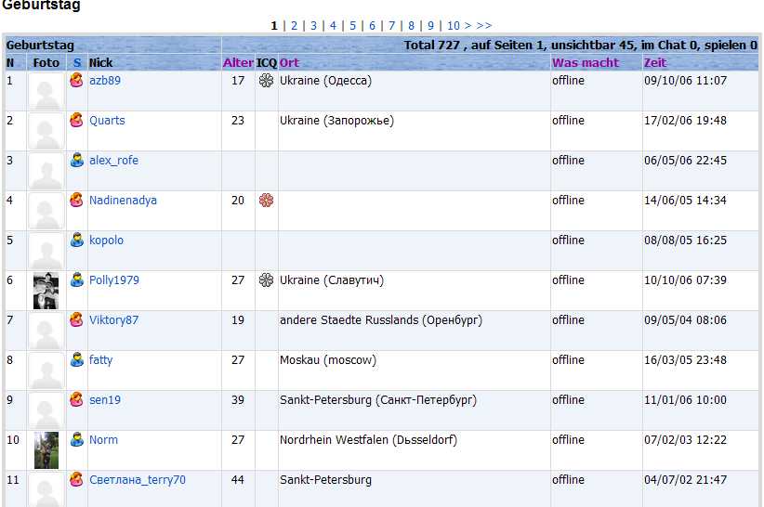Click the user icon beside kopolo
Screen dimensions: 764x507
tap(77, 240)
